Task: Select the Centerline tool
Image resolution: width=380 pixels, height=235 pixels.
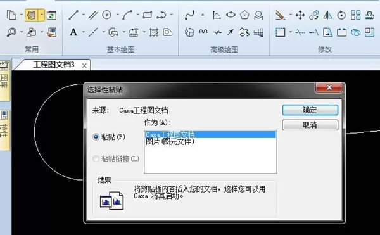Action: 93,32
